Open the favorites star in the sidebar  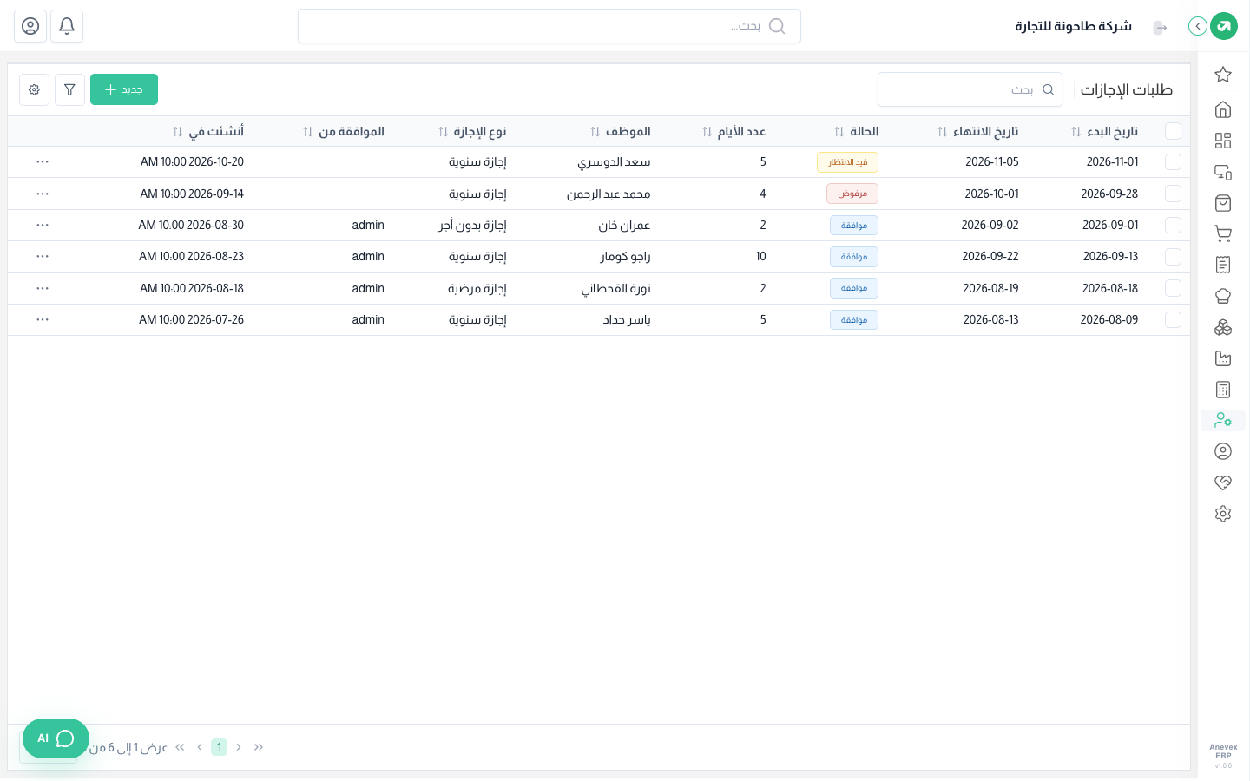(x=1223, y=75)
